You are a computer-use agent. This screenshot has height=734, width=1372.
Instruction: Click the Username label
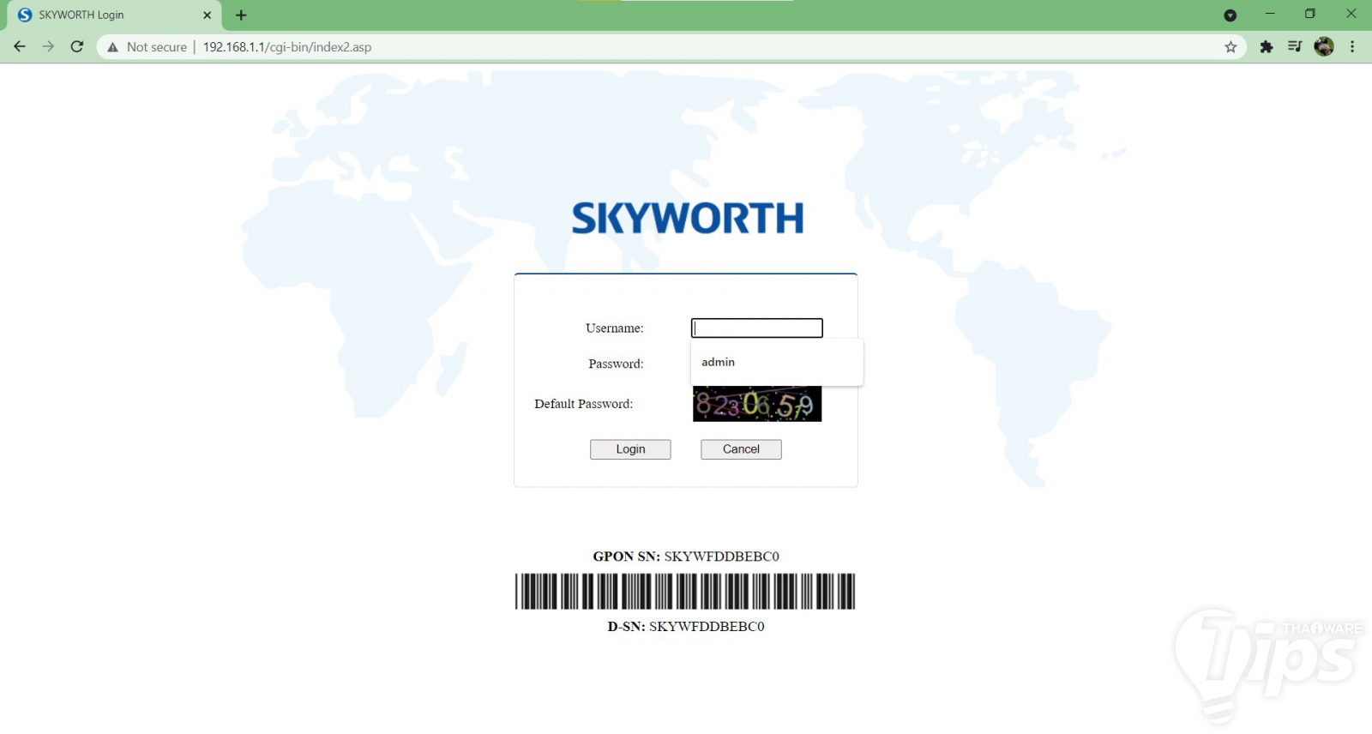[x=614, y=328]
